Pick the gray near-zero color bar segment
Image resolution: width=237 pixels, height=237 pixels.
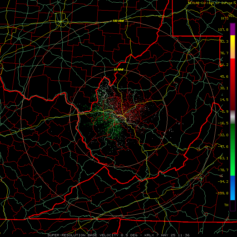click(x=233, y=117)
